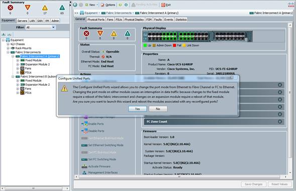Click the major faults icon in left Fault Summary
296x191 pixels.
[x=28, y=8]
